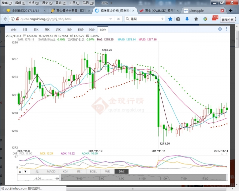
Task: Click the down triangle beside the indicator tabs
Action: [26, 171]
